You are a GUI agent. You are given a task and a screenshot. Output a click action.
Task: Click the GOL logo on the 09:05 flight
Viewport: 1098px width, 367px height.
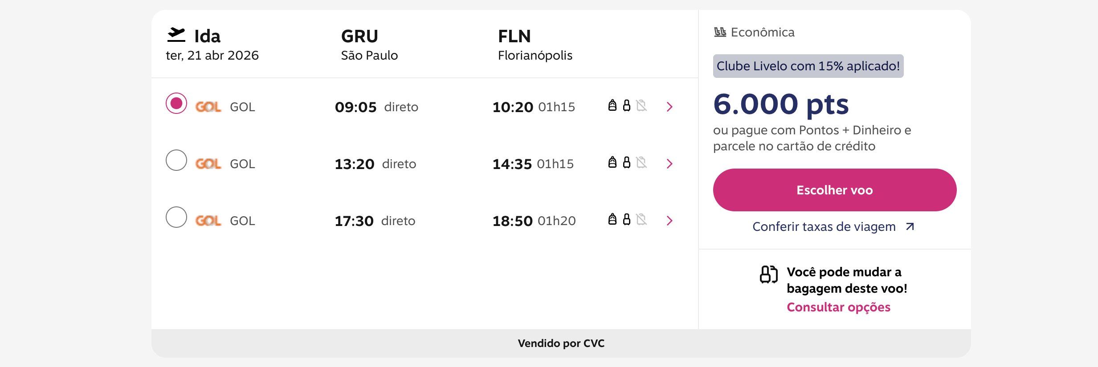pyautogui.click(x=208, y=107)
